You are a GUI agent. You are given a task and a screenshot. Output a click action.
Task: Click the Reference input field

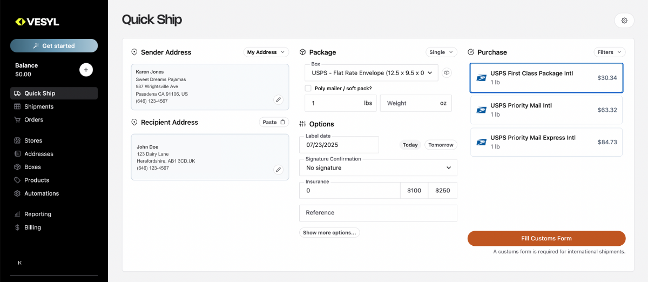(378, 213)
